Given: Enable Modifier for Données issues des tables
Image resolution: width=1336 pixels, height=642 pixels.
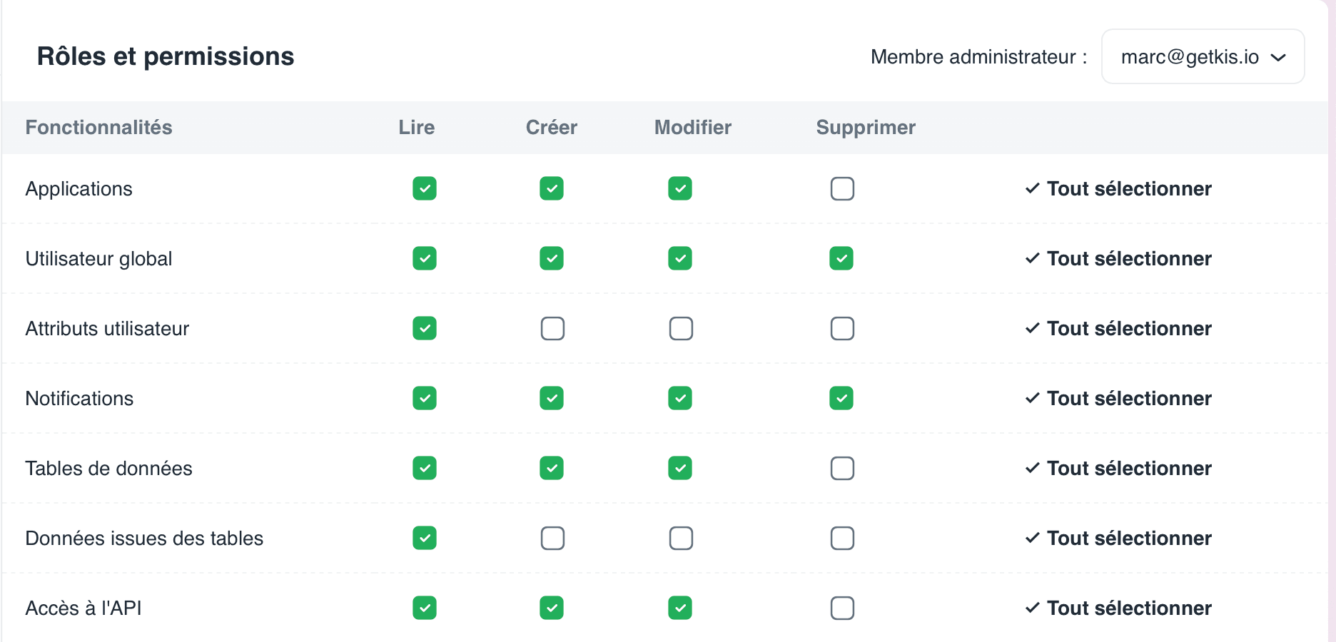Looking at the screenshot, I should point(681,538).
